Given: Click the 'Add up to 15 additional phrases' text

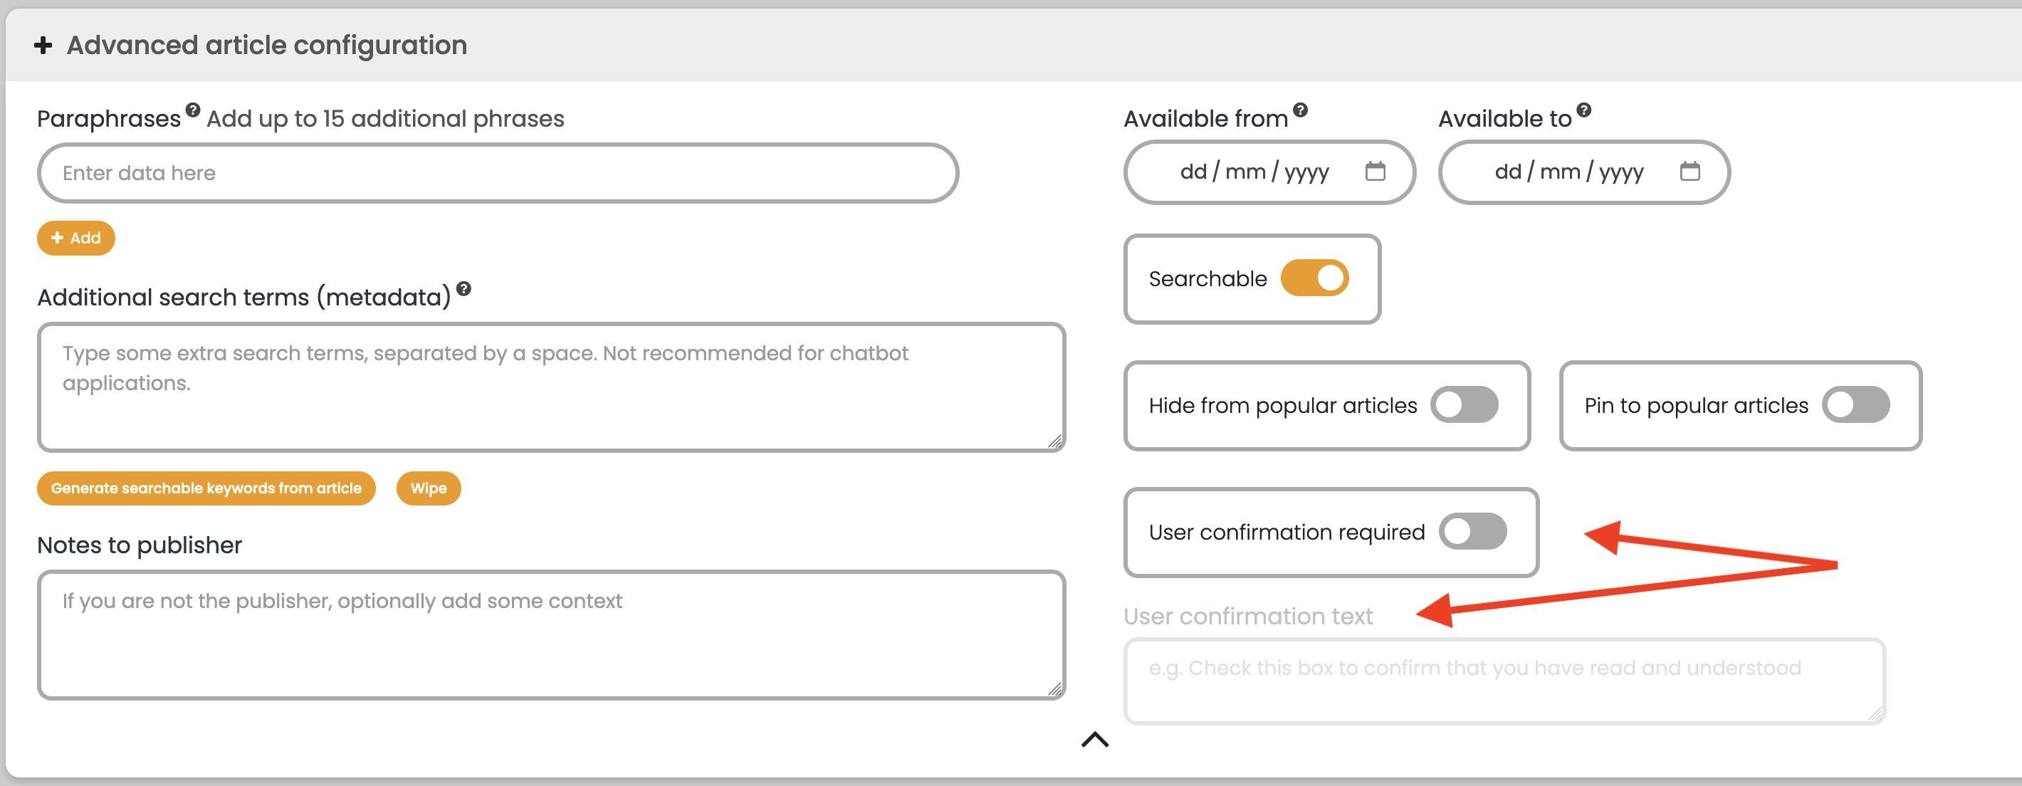Looking at the screenshot, I should click(x=385, y=119).
